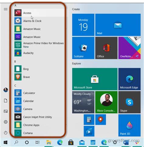Click the Explore tile group header
This screenshot has height=147, width=144.
click(77, 64)
